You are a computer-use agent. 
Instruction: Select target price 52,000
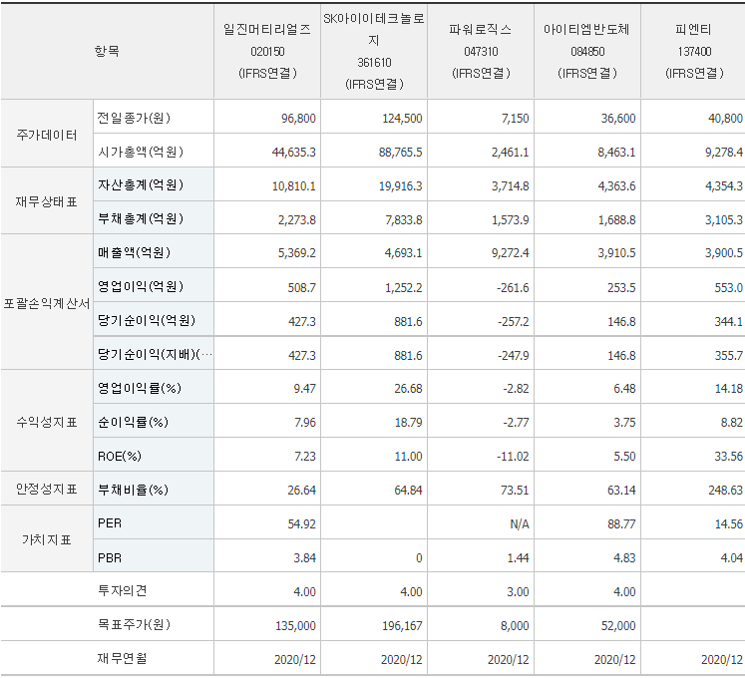click(x=618, y=626)
